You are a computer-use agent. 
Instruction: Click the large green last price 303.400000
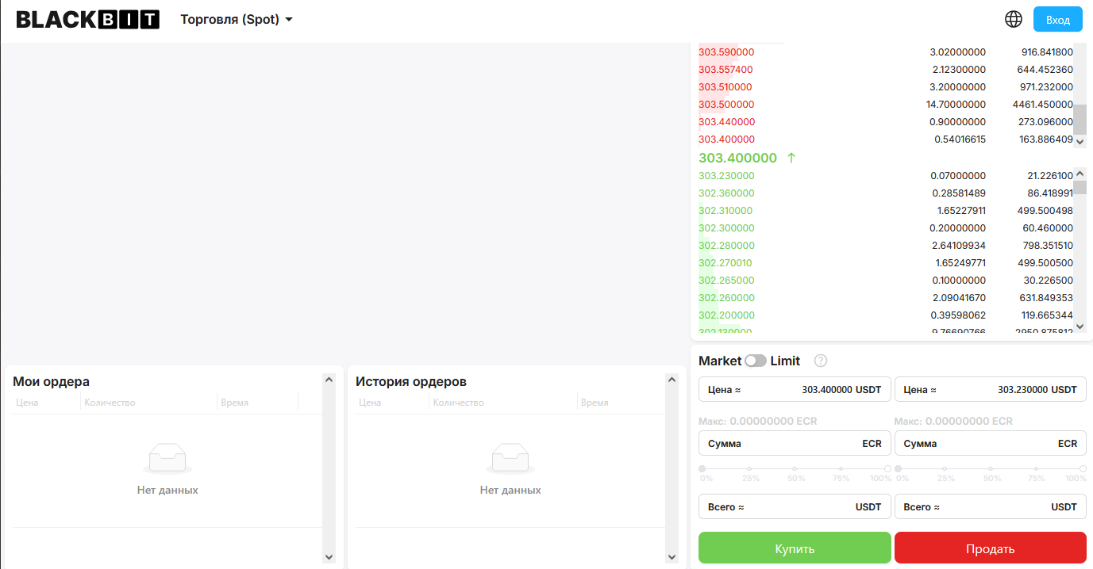click(x=737, y=158)
